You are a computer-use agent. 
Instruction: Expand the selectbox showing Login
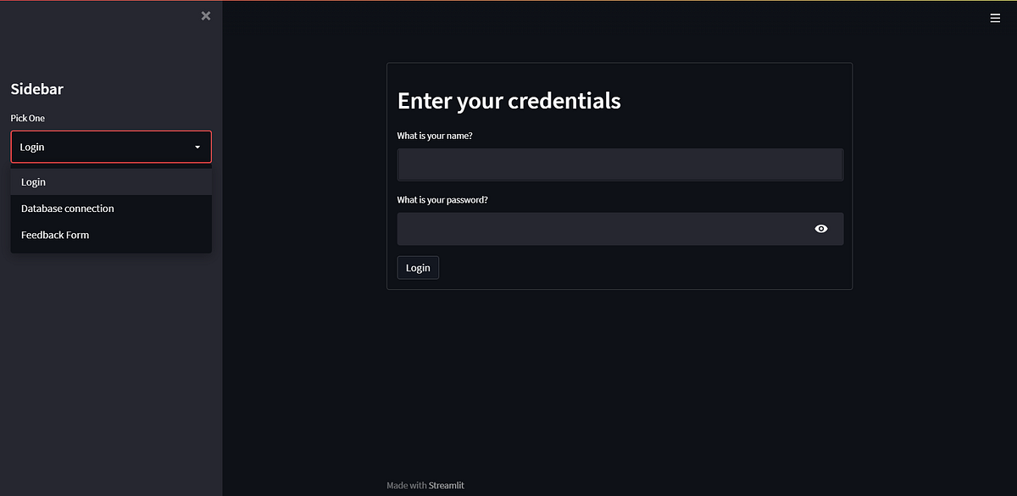111,146
